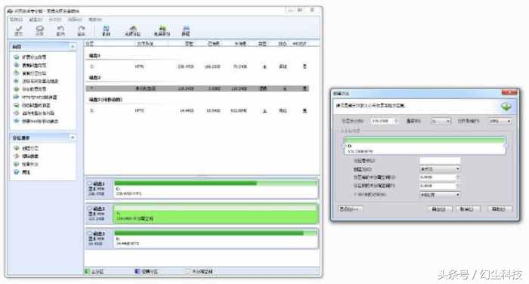The width and height of the screenshot is (529, 284).
Task: Click the Apply checkmark icon in toolbar
Action: (19, 31)
